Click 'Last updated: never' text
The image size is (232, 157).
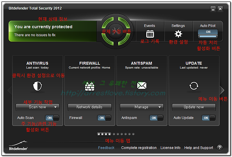[194, 68]
